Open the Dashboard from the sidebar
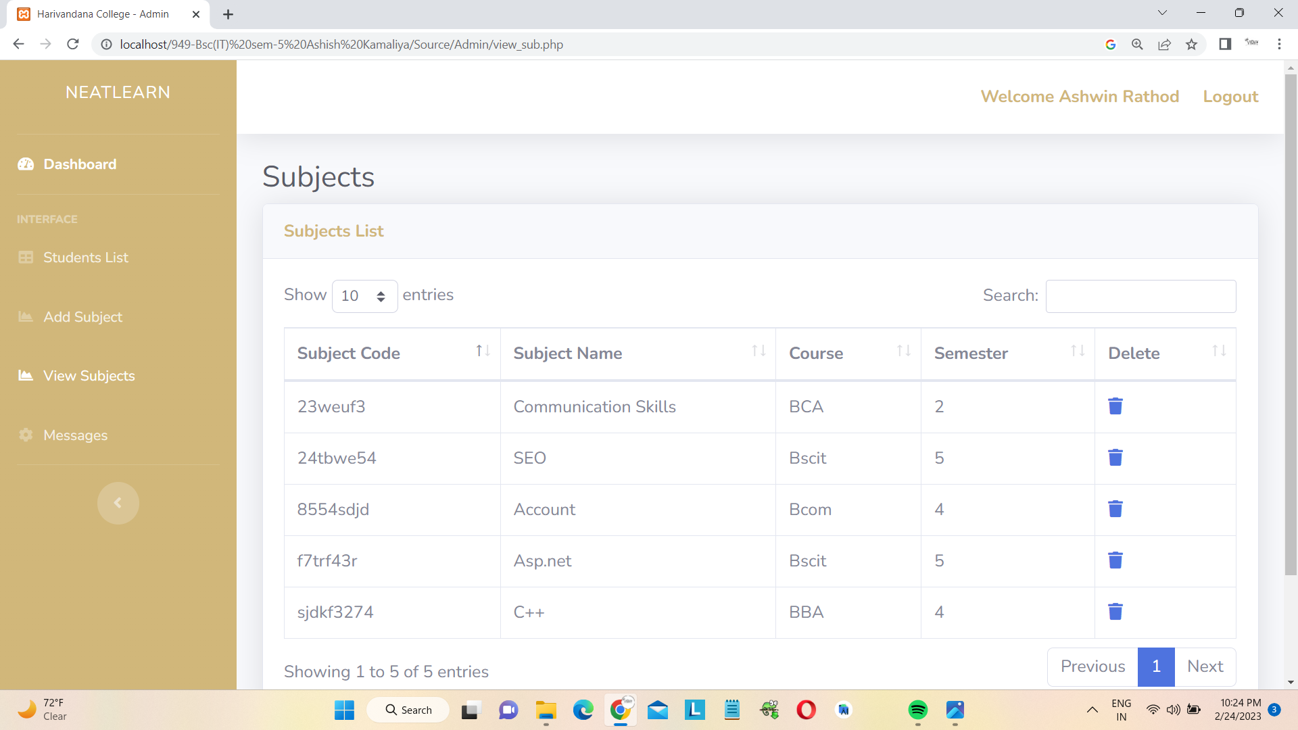1298x730 pixels. (x=79, y=164)
